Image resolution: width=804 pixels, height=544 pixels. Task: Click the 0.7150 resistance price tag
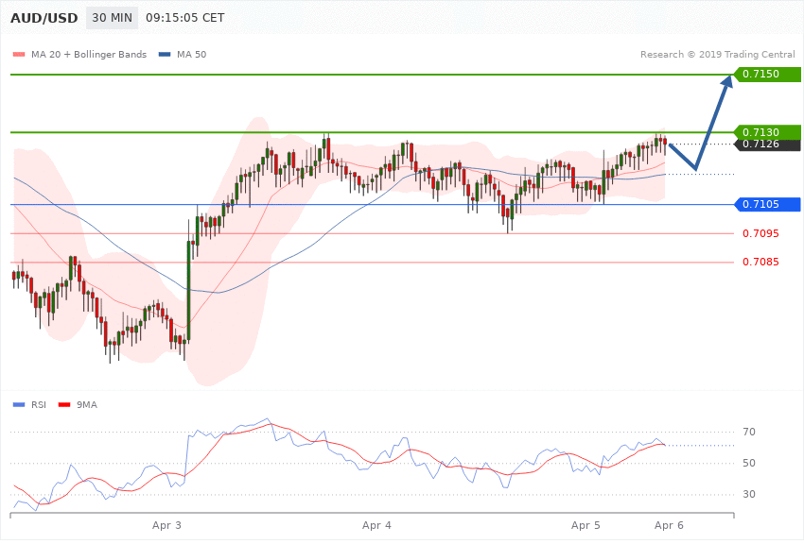pyautogui.click(x=767, y=75)
